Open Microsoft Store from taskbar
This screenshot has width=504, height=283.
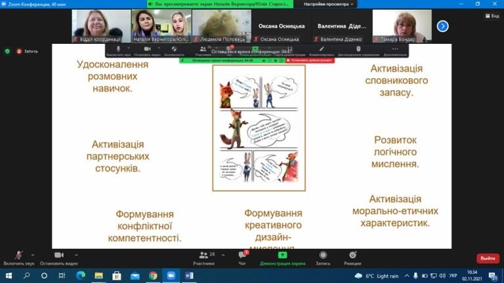[117, 276]
